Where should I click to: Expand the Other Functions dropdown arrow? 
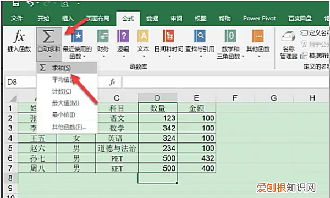[x=259, y=57]
